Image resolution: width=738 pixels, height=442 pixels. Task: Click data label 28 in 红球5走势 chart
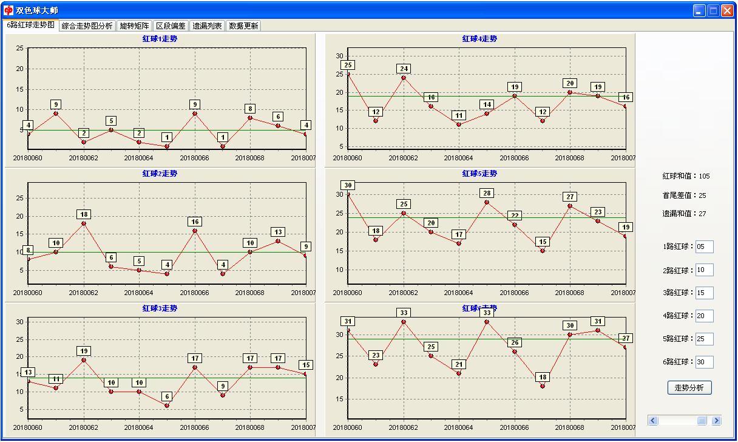coord(487,193)
